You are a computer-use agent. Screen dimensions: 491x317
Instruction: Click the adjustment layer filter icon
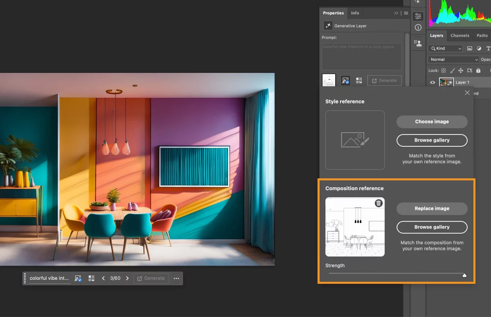(x=479, y=48)
